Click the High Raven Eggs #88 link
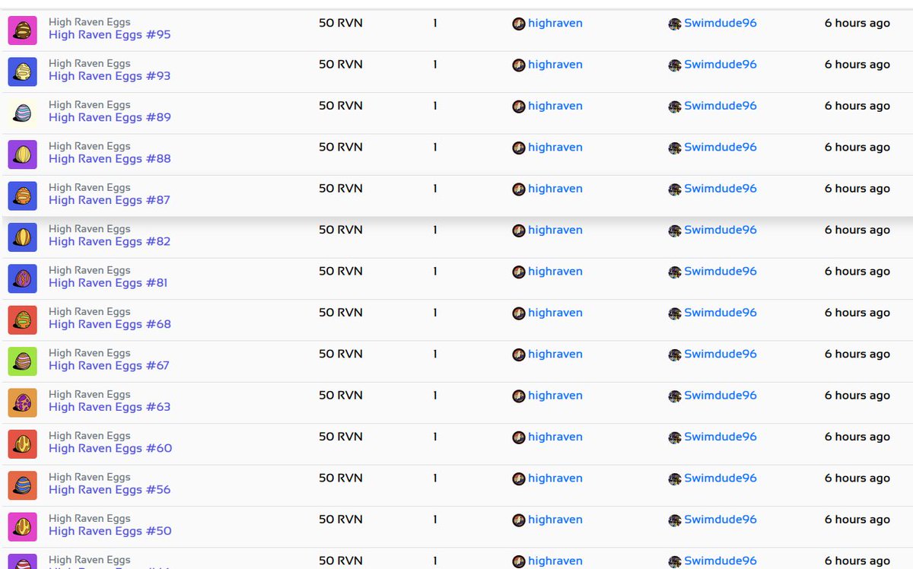 (x=110, y=159)
